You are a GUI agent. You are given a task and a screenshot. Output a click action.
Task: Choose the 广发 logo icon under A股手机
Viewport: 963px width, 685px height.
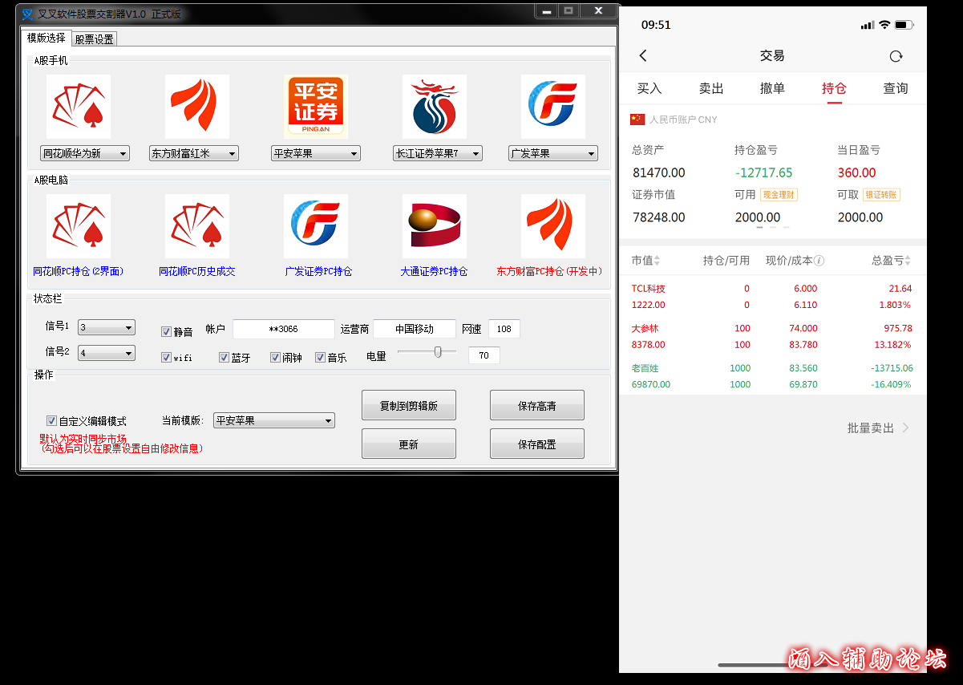(x=553, y=107)
